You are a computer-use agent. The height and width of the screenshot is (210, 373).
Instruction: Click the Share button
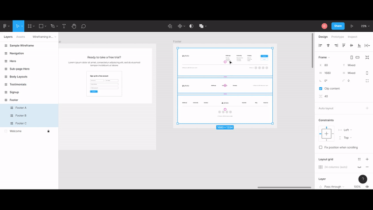click(338, 26)
